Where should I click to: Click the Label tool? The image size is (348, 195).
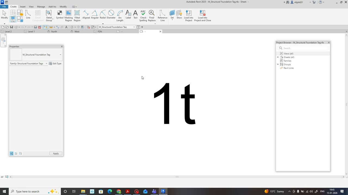pyautogui.click(x=128, y=15)
